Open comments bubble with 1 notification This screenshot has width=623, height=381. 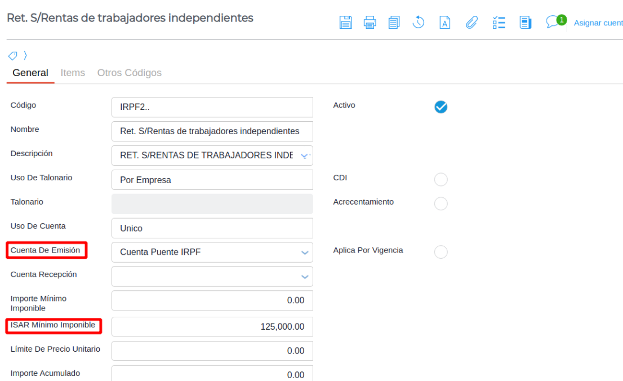[553, 22]
